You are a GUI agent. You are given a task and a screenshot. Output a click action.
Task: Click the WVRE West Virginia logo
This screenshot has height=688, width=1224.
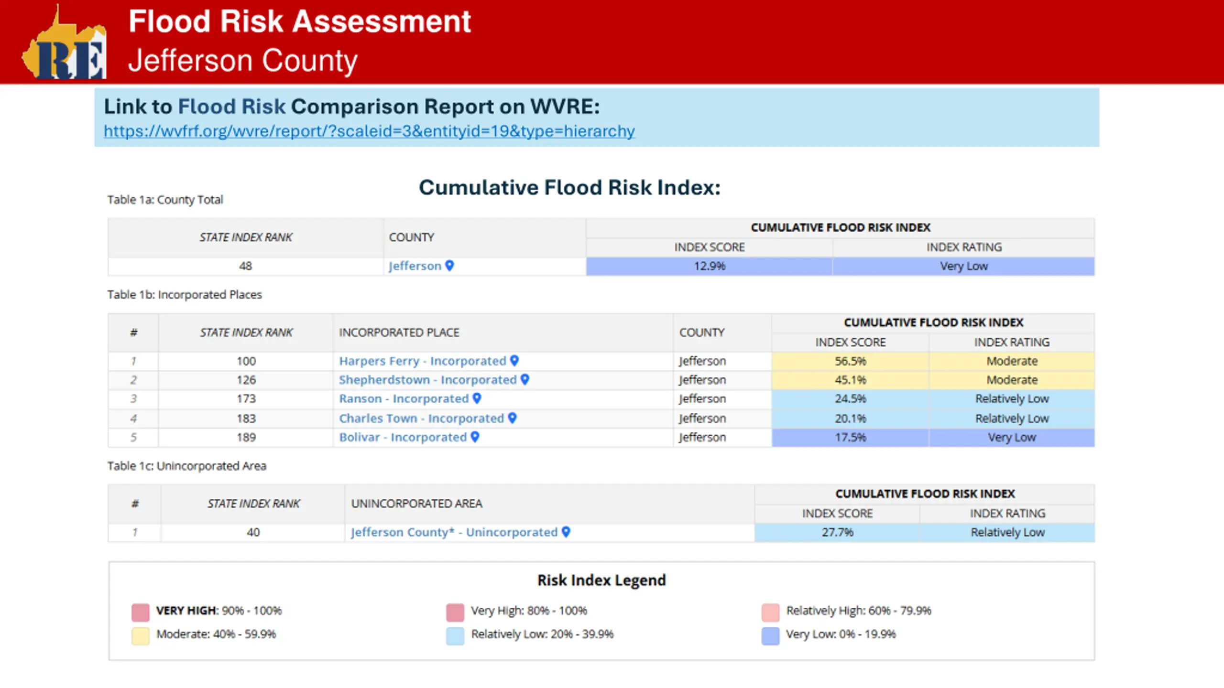point(64,42)
